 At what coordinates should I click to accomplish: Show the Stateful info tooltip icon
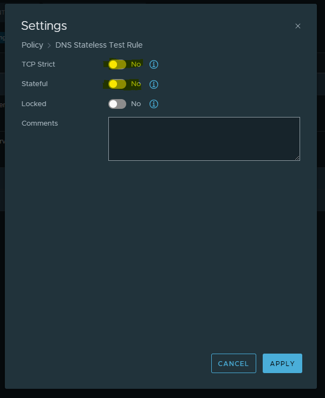coord(154,84)
